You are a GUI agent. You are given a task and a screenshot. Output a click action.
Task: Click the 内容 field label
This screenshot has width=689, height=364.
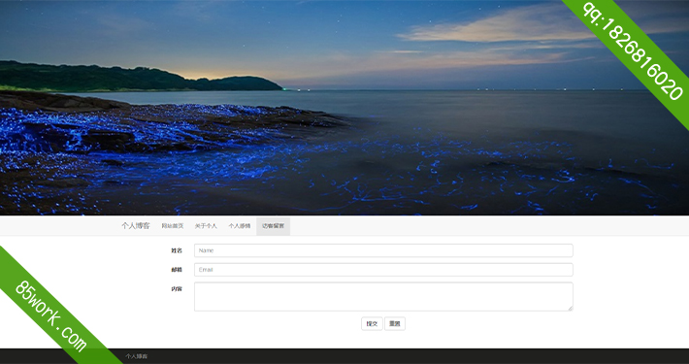click(x=177, y=289)
